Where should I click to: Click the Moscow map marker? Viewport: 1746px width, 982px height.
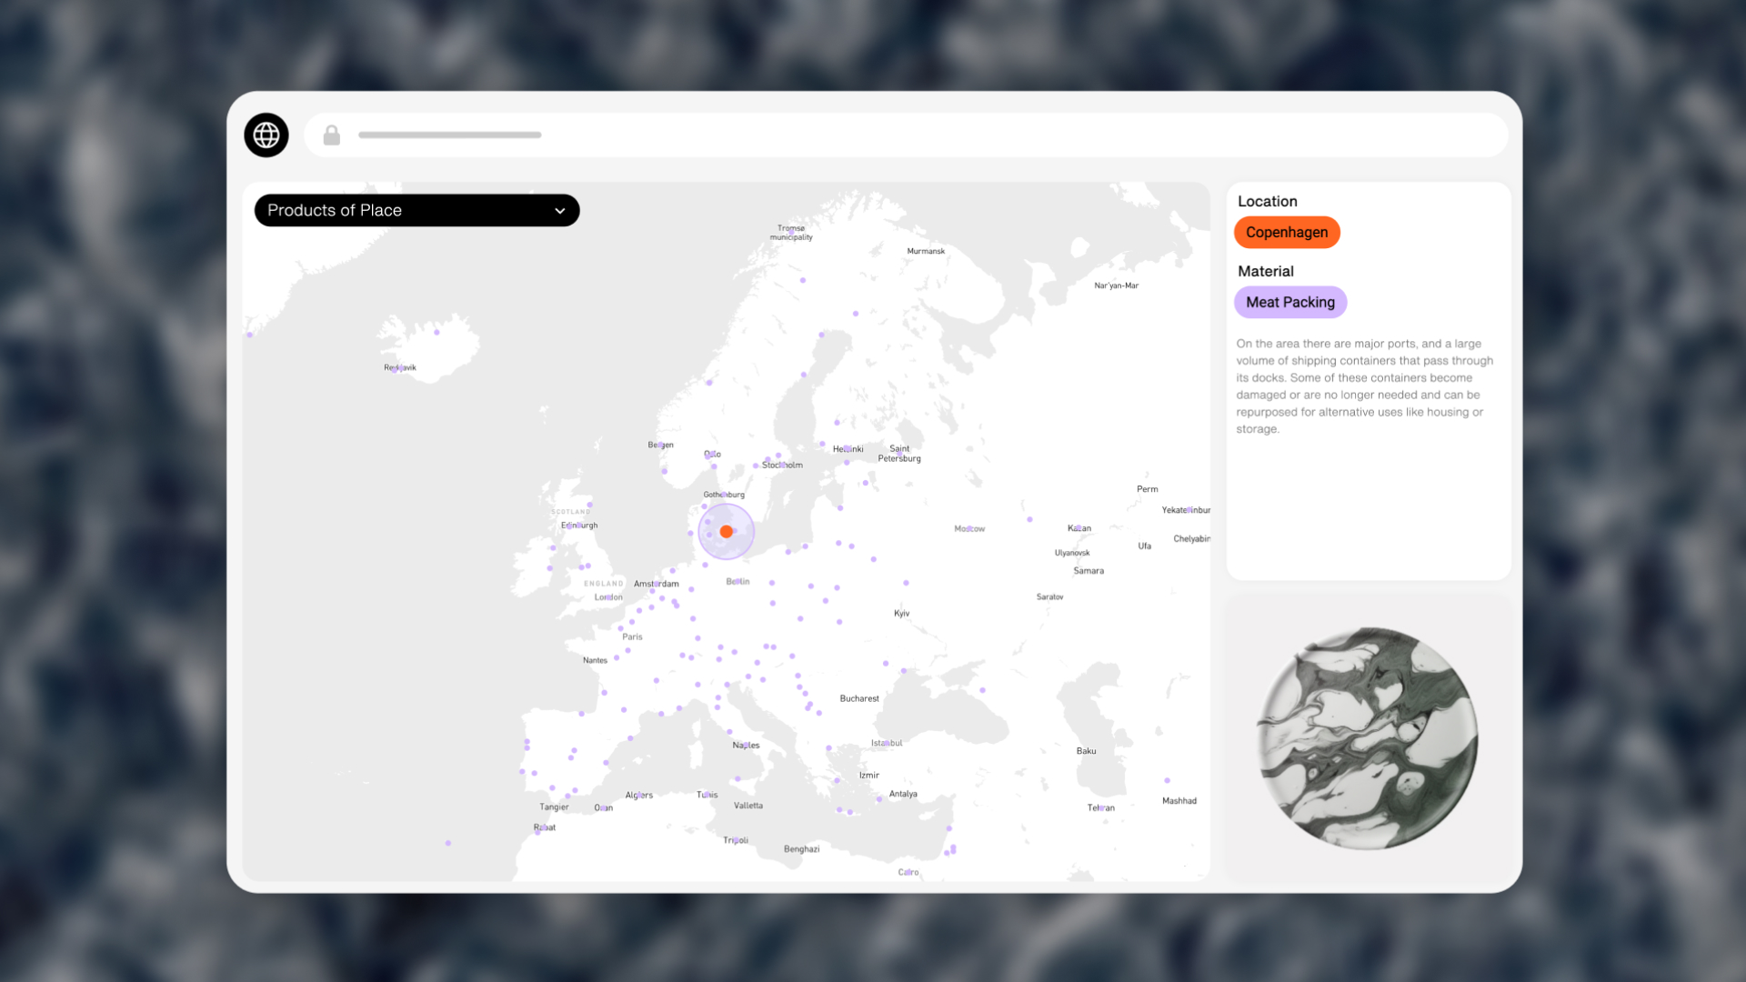pyautogui.click(x=970, y=528)
